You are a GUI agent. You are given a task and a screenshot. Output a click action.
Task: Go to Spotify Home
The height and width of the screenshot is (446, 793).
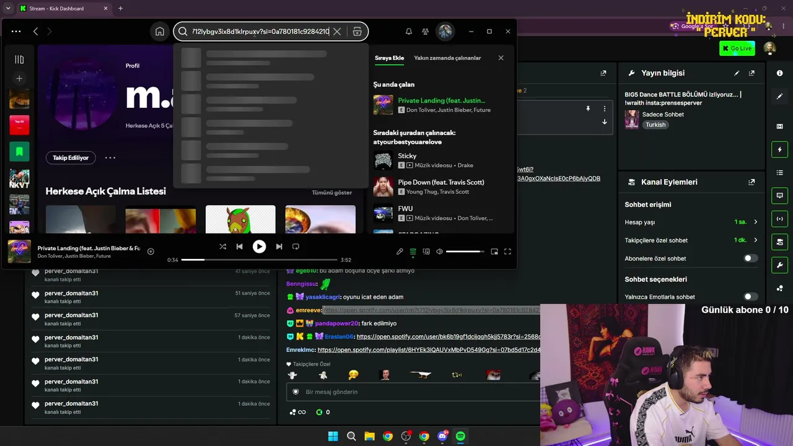(160, 32)
